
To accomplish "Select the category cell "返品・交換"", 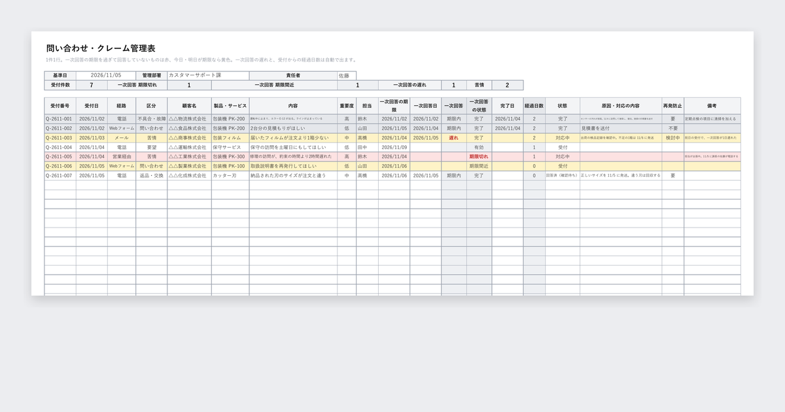I will (x=152, y=176).
